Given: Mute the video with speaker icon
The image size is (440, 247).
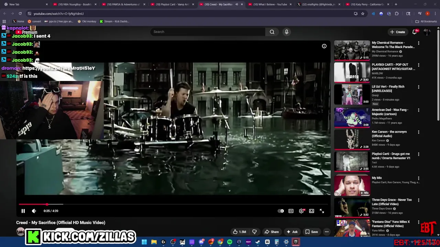Looking at the screenshot, I should 34,211.
